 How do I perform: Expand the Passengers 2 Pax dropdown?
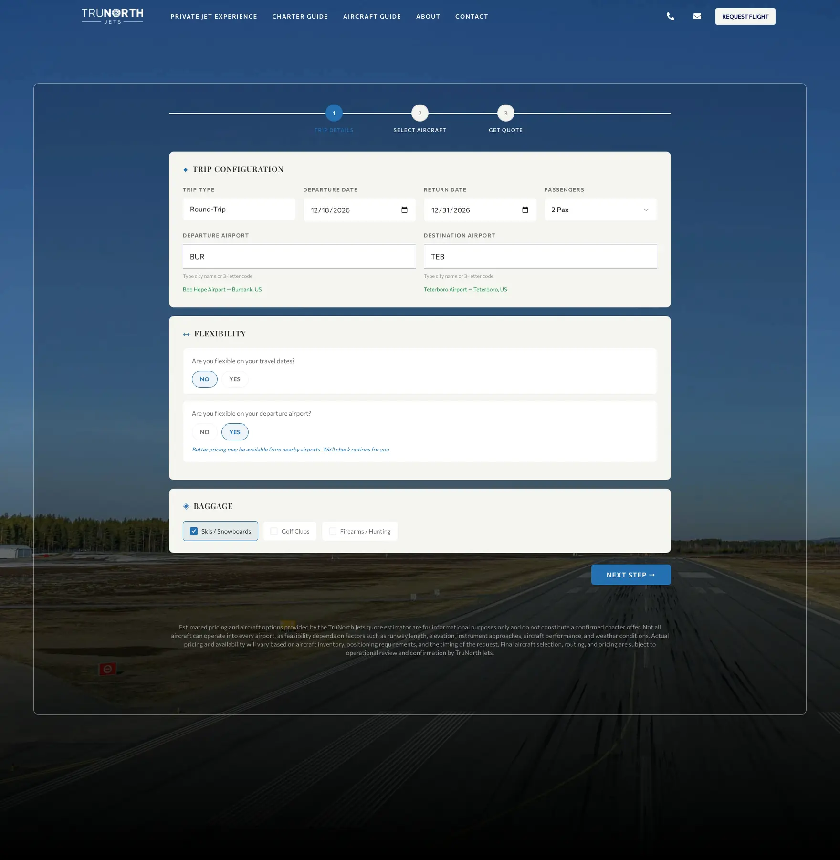600,210
